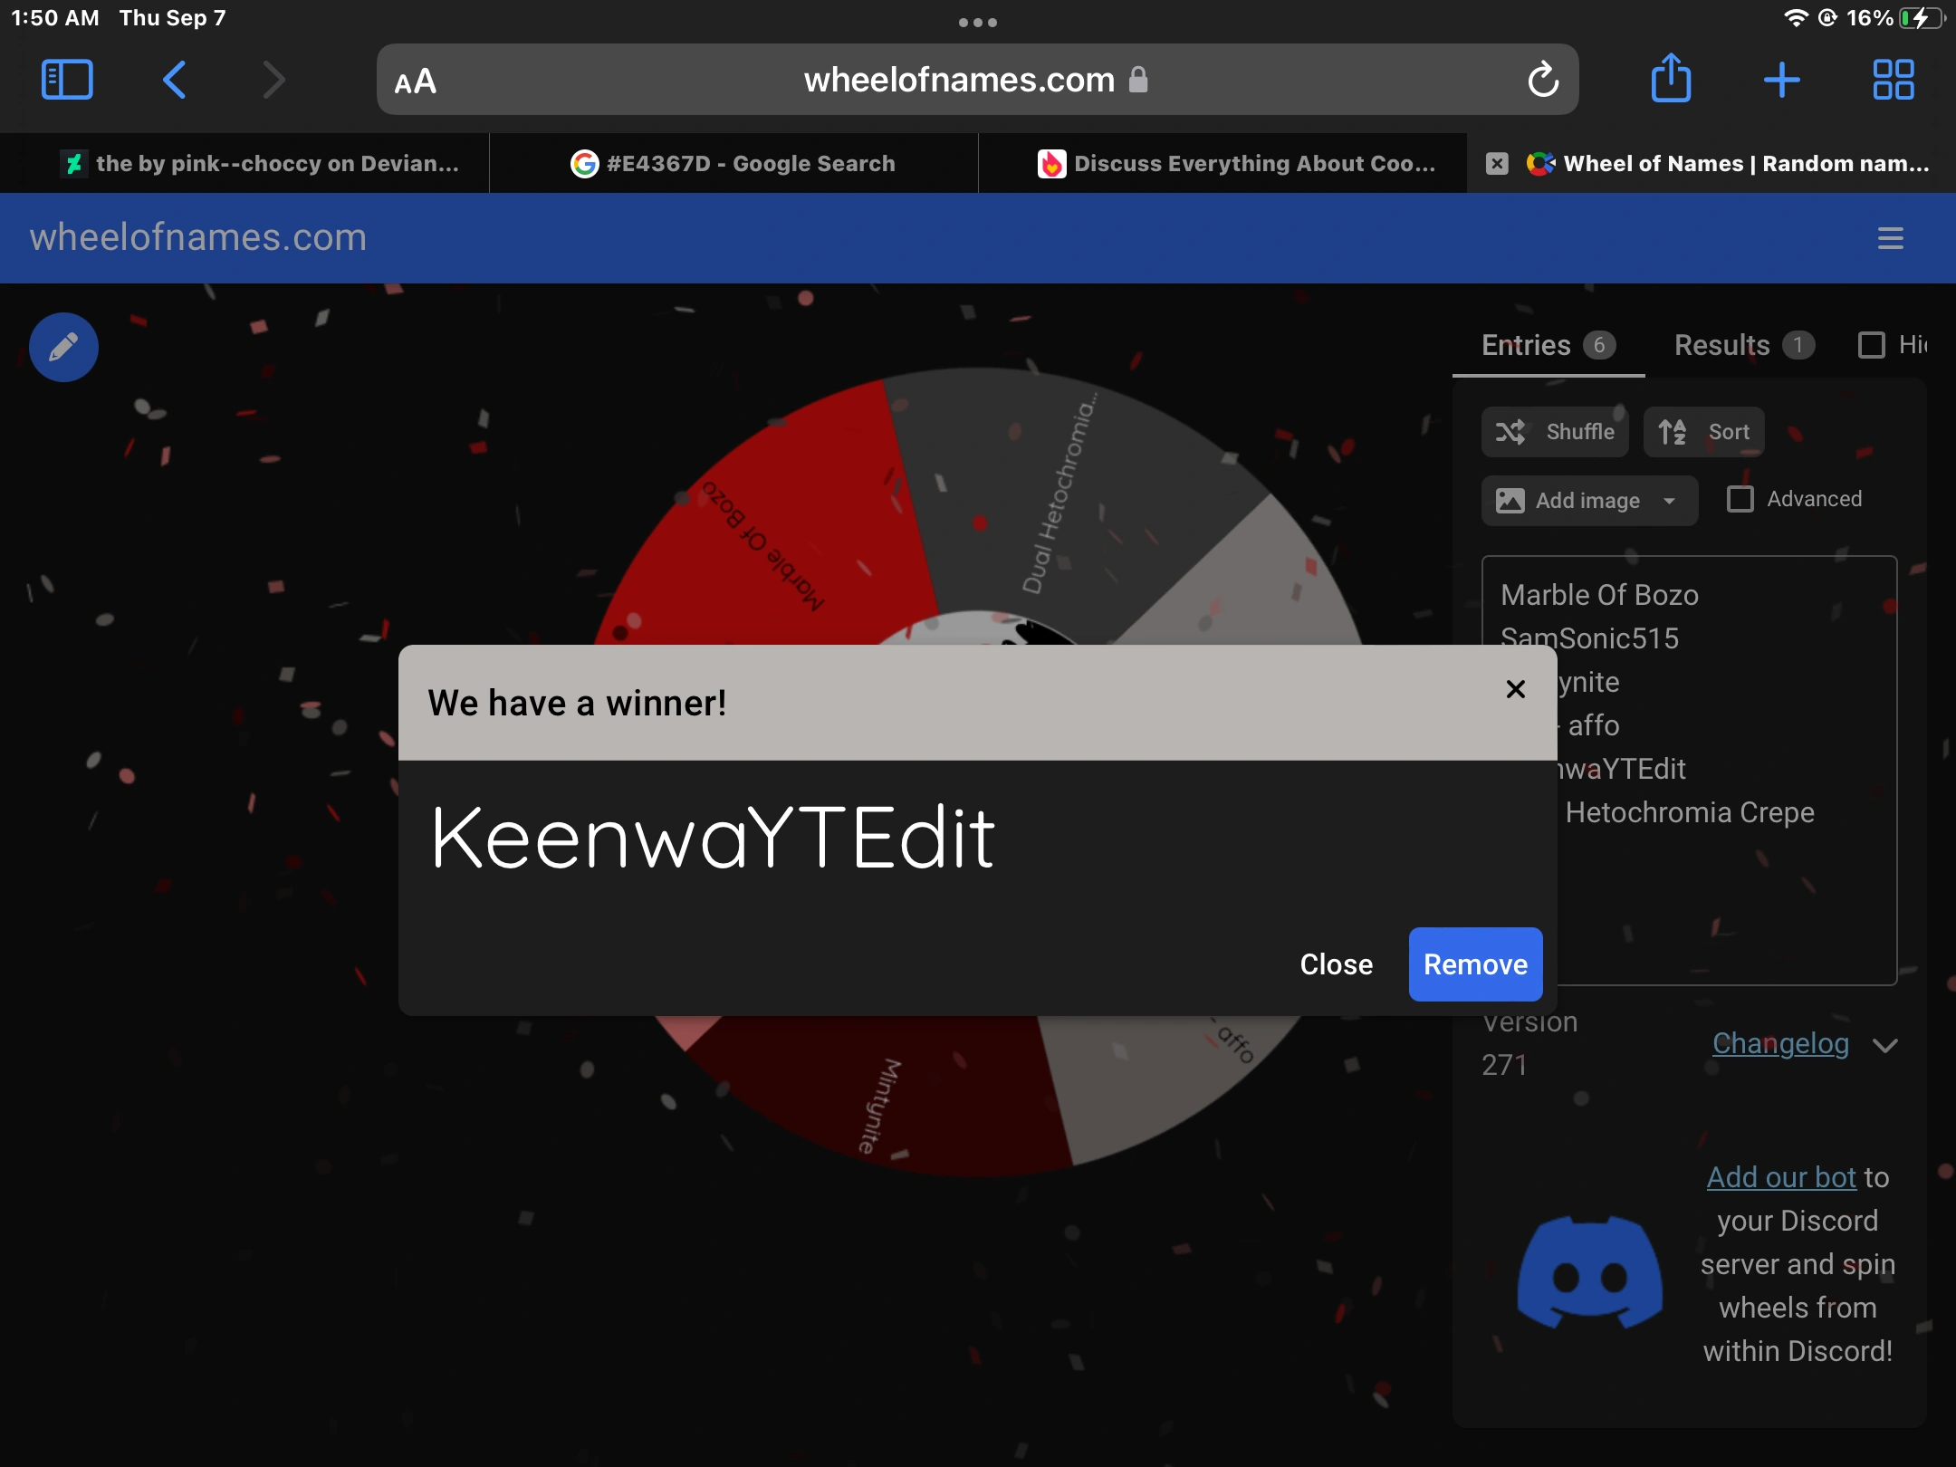1956x1467 pixels.
Task: Tap the Share icon in toolbar
Action: 1671,79
